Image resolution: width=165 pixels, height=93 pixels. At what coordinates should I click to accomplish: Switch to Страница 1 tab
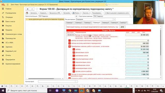70,23
